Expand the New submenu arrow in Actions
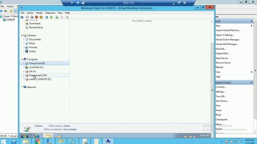This screenshot has height=144, width=257. tap(251, 26)
